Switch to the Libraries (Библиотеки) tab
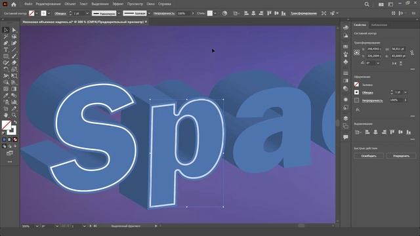This screenshot has height=236, width=420. pos(379,25)
